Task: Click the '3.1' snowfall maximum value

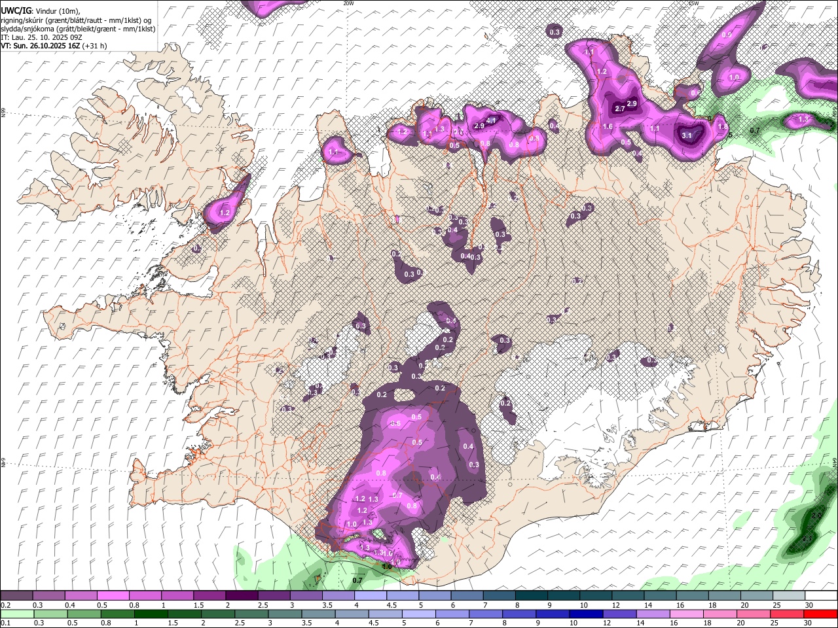Action: (687, 135)
